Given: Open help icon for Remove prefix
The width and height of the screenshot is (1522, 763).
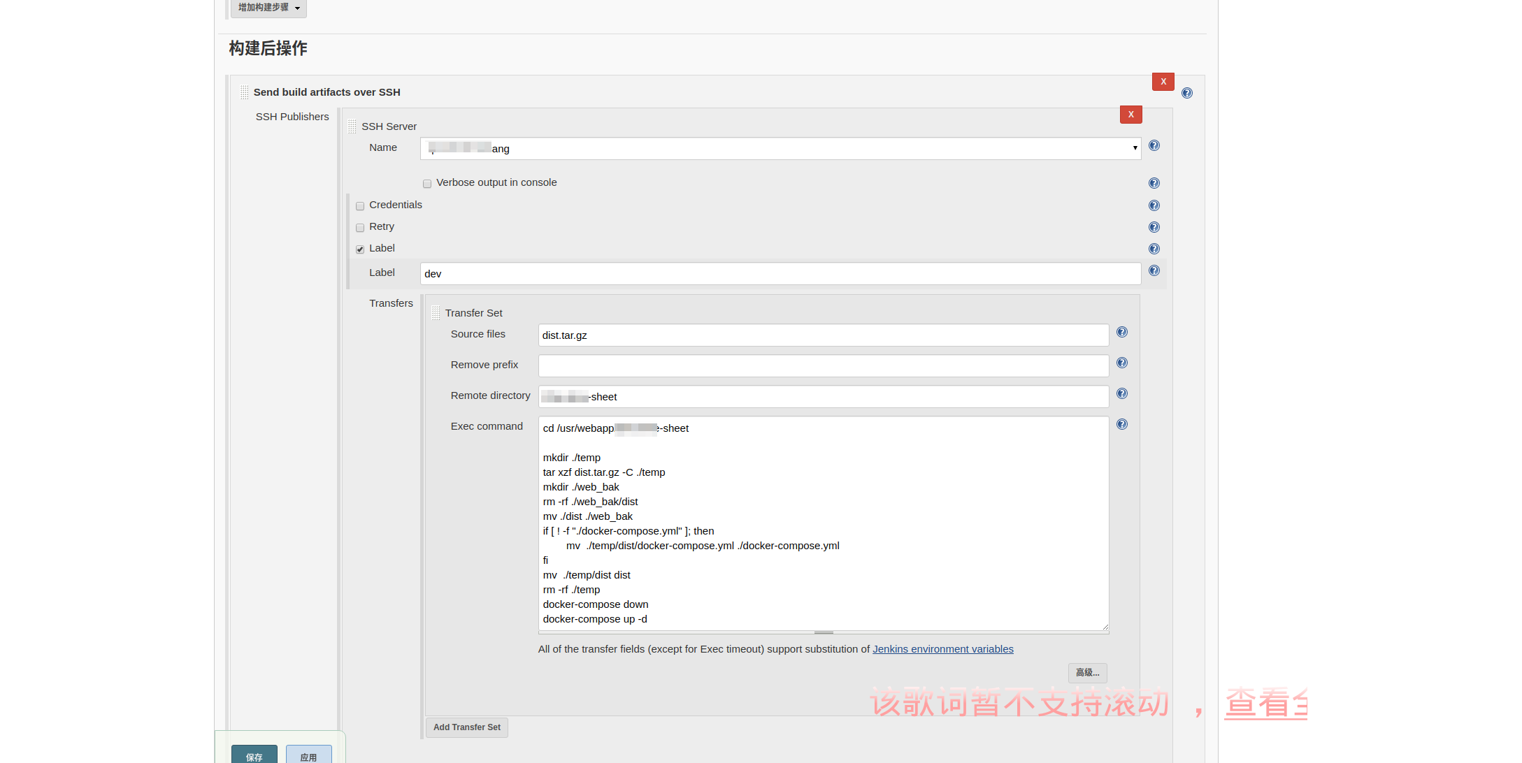Looking at the screenshot, I should click(x=1122, y=363).
